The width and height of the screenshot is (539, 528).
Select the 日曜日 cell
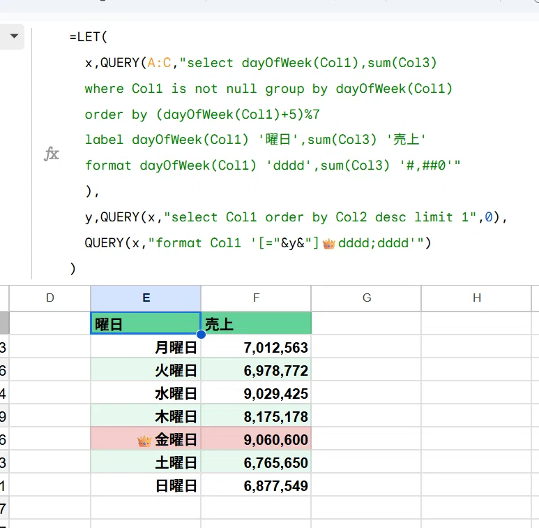click(x=146, y=485)
